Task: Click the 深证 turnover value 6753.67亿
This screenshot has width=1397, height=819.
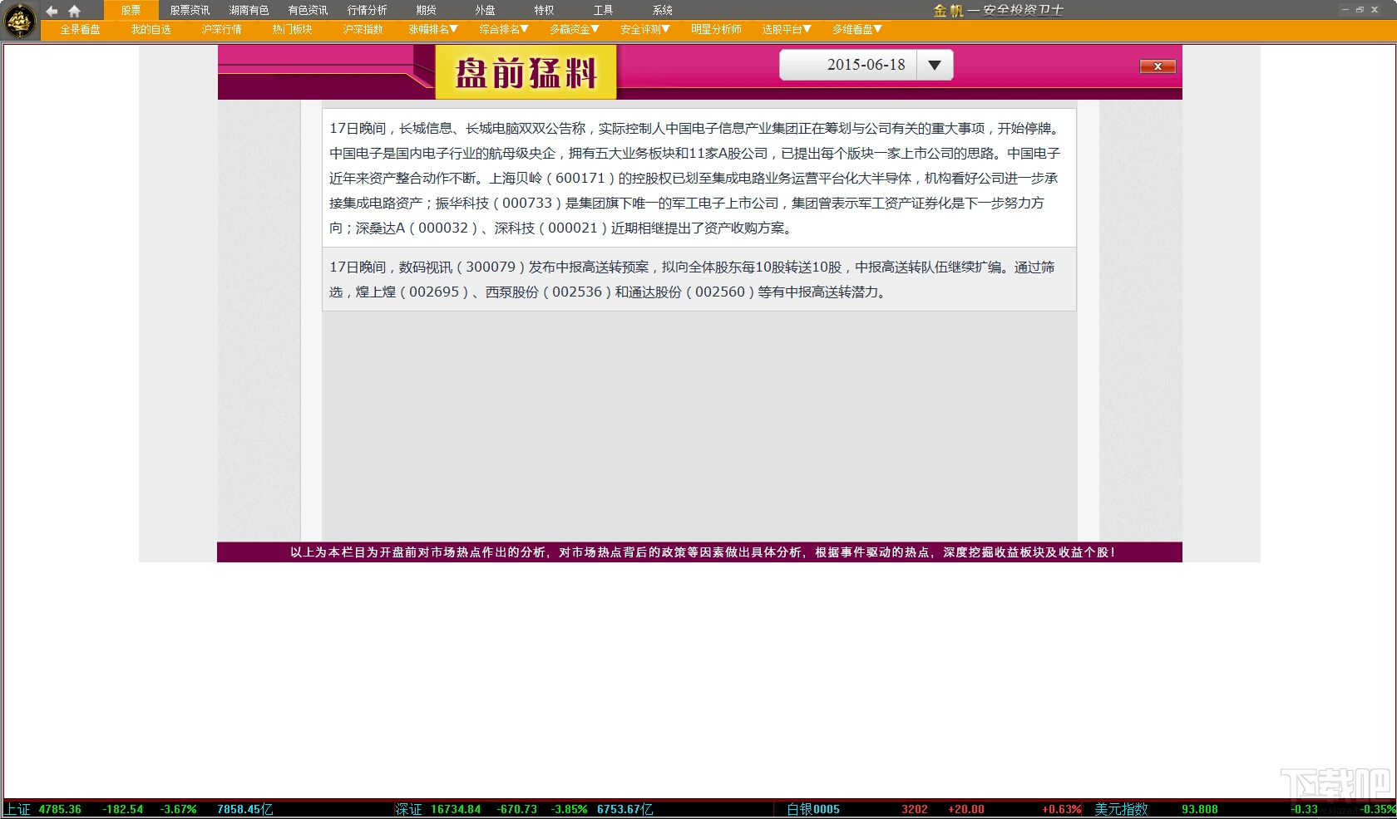Action: tap(625, 809)
